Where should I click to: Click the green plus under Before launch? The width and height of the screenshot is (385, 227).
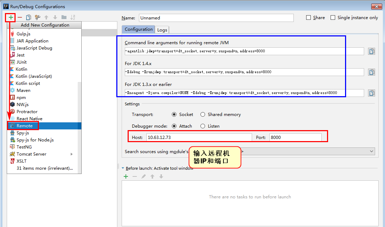[126, 176]
